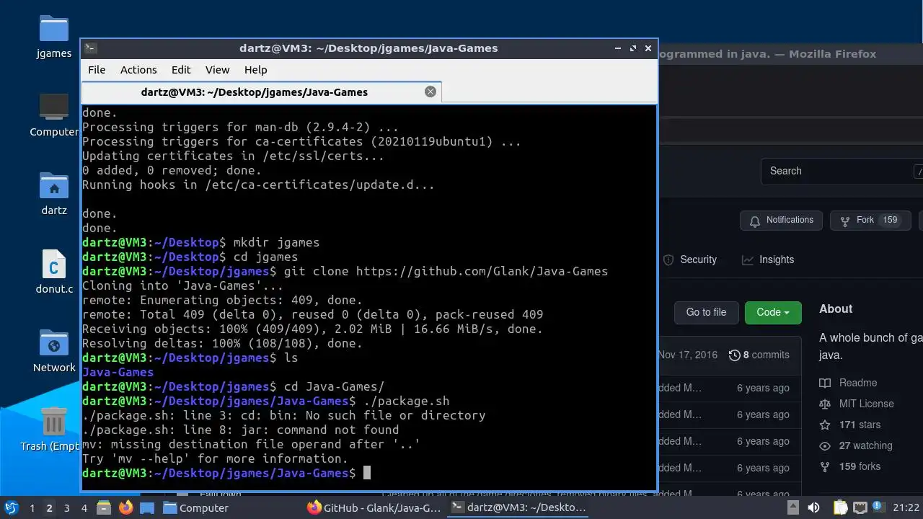Select the dartz@VM3 terminal taskbar entry

(518, 507)
